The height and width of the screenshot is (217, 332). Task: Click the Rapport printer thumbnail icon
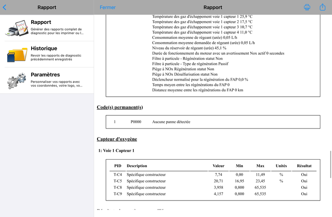pyautogui.click(x=17, y=28)
